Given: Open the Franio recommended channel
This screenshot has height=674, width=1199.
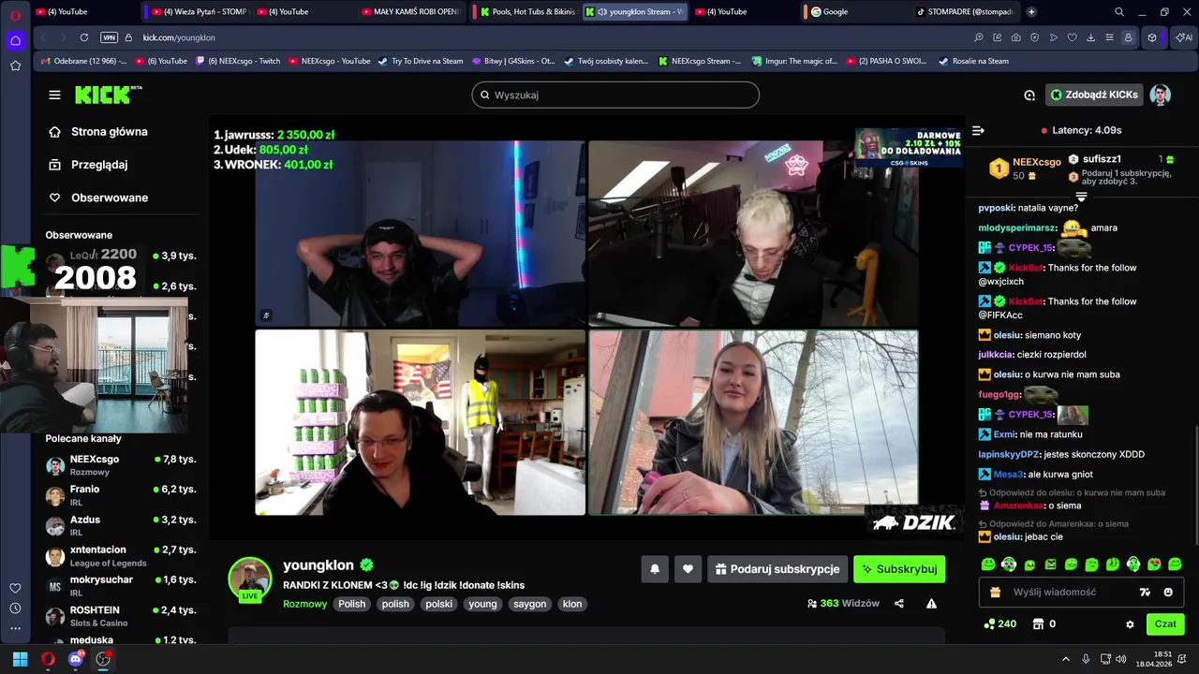Looking at the screenshot, I should (x=121, y=495).
